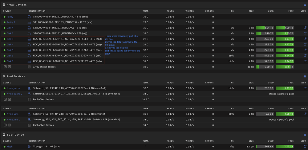Click the Nvme_cache 2 link
Image resolution: width=308 pixels, height=150 pixels.
coord(14,94)
